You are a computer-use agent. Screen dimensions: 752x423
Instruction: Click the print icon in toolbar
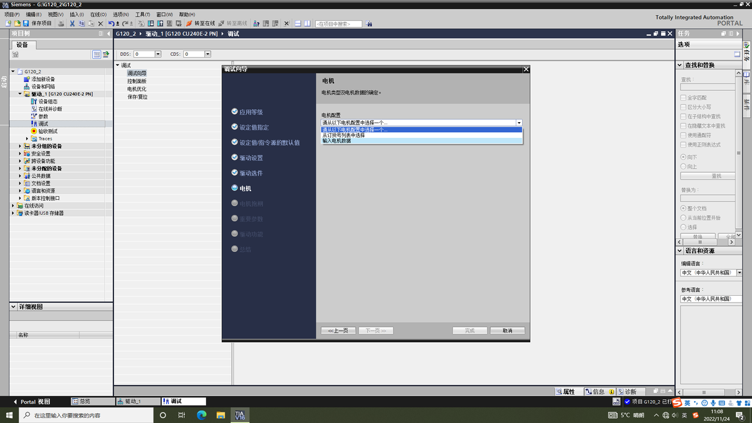coord(61,23)
